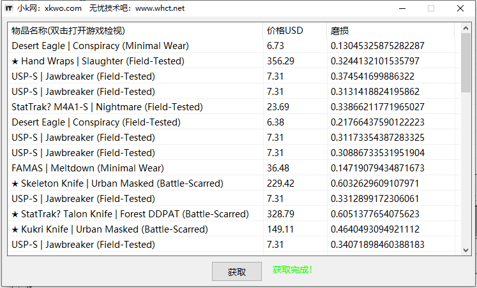The image size is (477, 288).
Task: Click wear value 0.6032629609107971
Action: (x=375, y=184)
